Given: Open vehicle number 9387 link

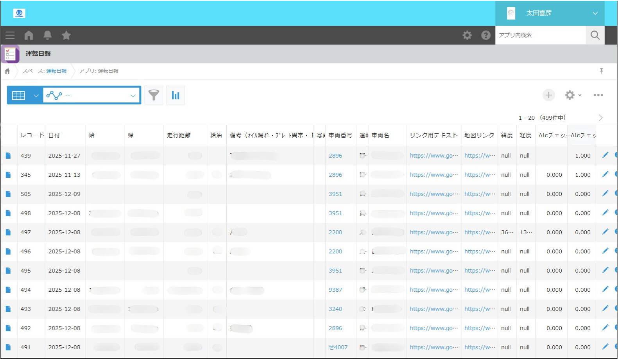Looking at the screenshot, I should (335, 290).
